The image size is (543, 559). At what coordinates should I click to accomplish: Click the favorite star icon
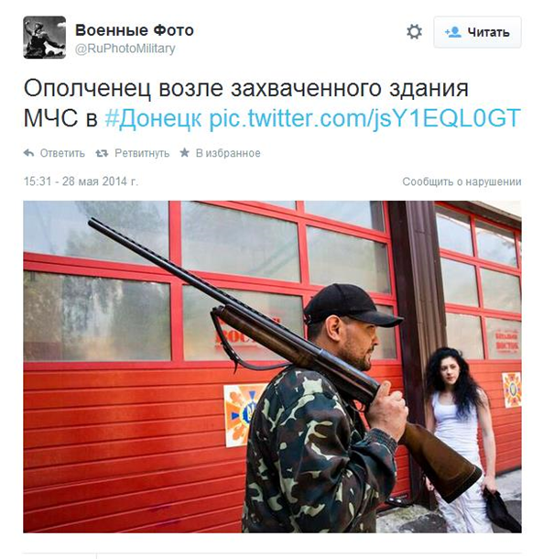(x=184, y=153)
